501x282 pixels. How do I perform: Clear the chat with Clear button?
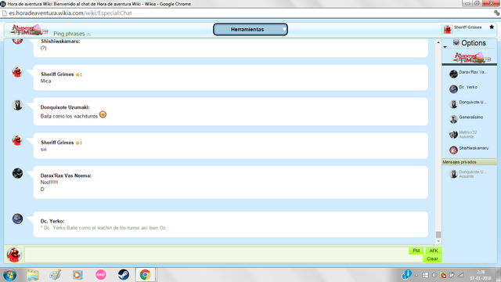(x=432, y=258)
